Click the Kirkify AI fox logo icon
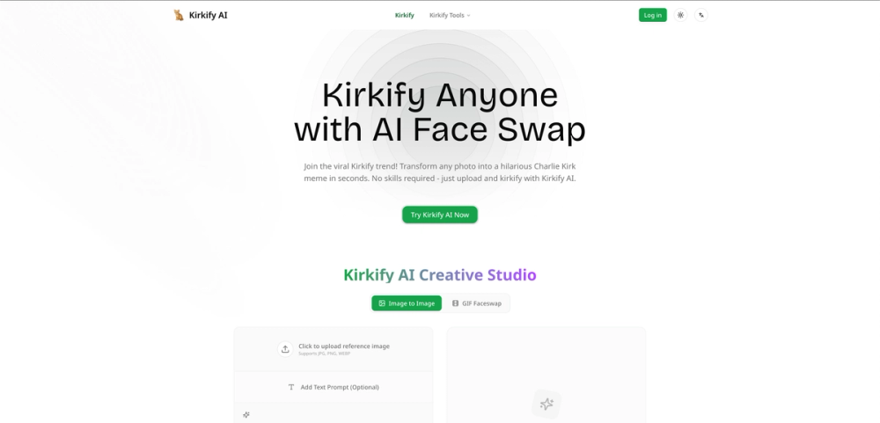This screenshot has height=423, width=880. pyautogui.click(x=179, y=15)
